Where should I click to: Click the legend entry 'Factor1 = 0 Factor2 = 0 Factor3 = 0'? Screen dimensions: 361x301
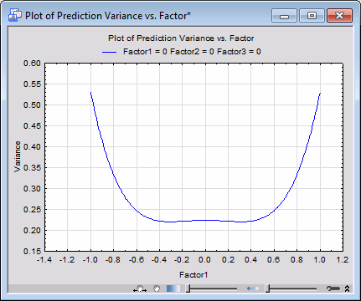point(192,52)
